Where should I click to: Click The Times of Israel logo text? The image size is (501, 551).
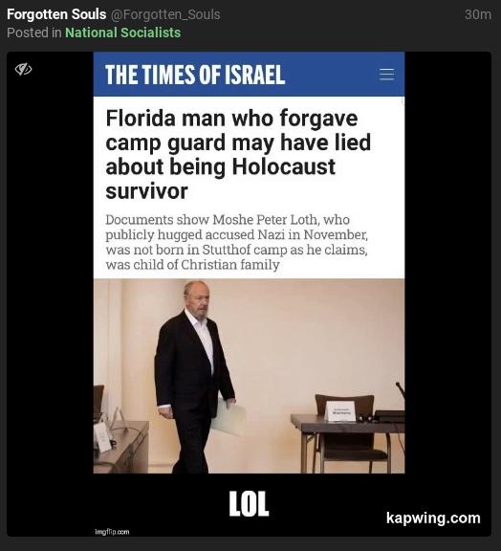pos(195,75)
